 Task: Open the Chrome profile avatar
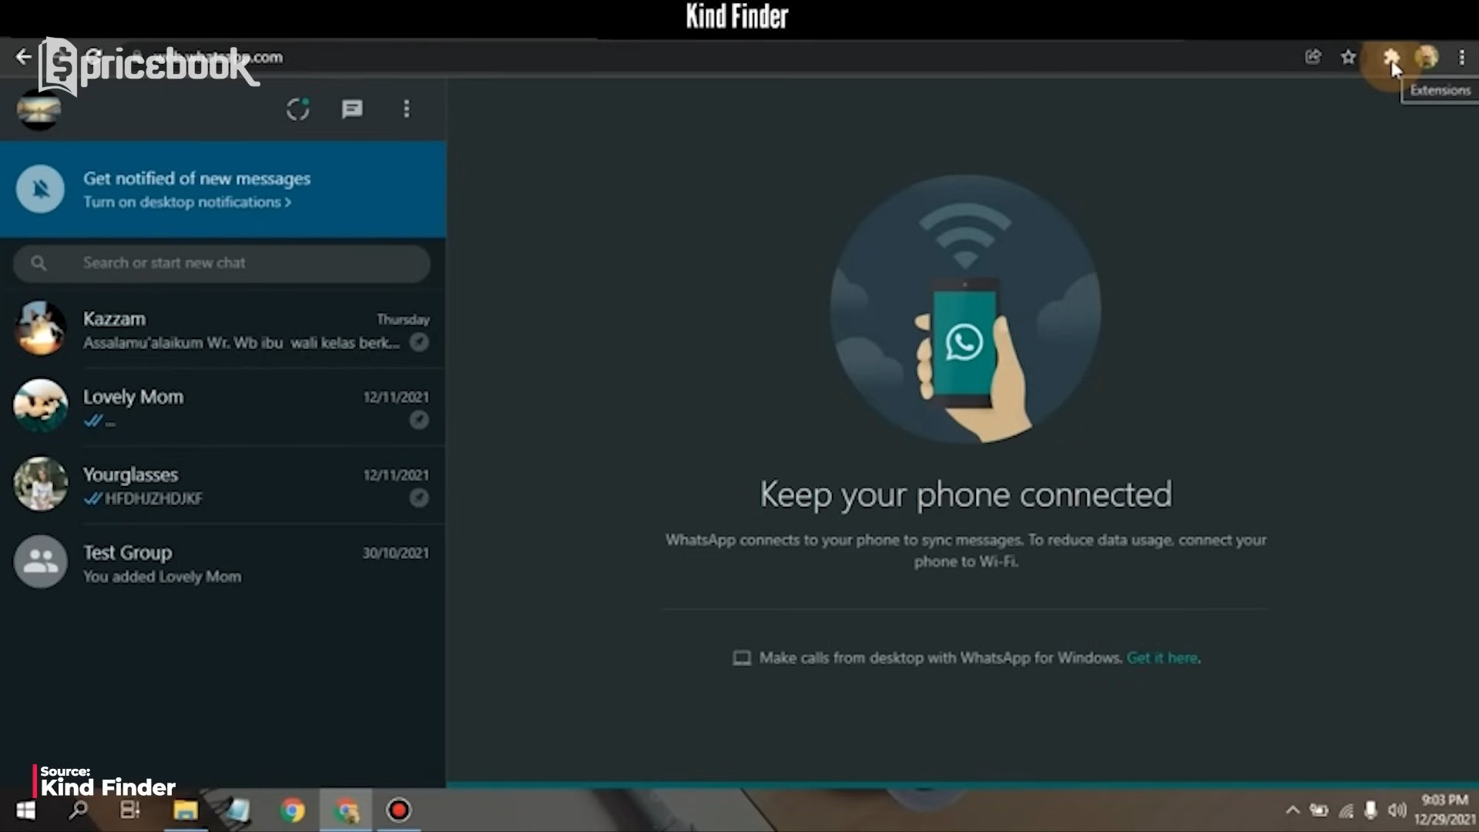[1427, 56]
